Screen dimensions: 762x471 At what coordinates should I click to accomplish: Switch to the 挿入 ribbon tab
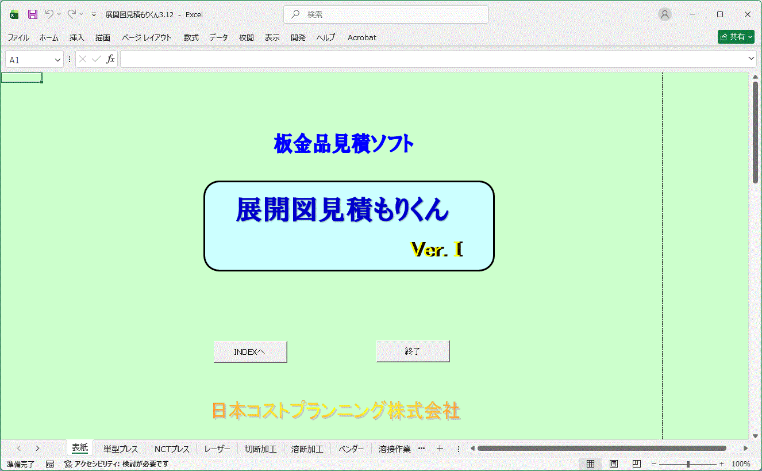click(x=77, y=37)
